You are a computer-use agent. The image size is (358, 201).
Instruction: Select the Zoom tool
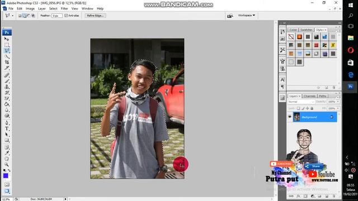tap(7, 165)
